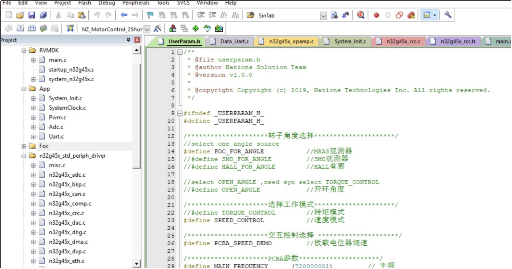512x269 pixels.
Task: Download to flash with the LOAD icon
Action: [70, 29]
